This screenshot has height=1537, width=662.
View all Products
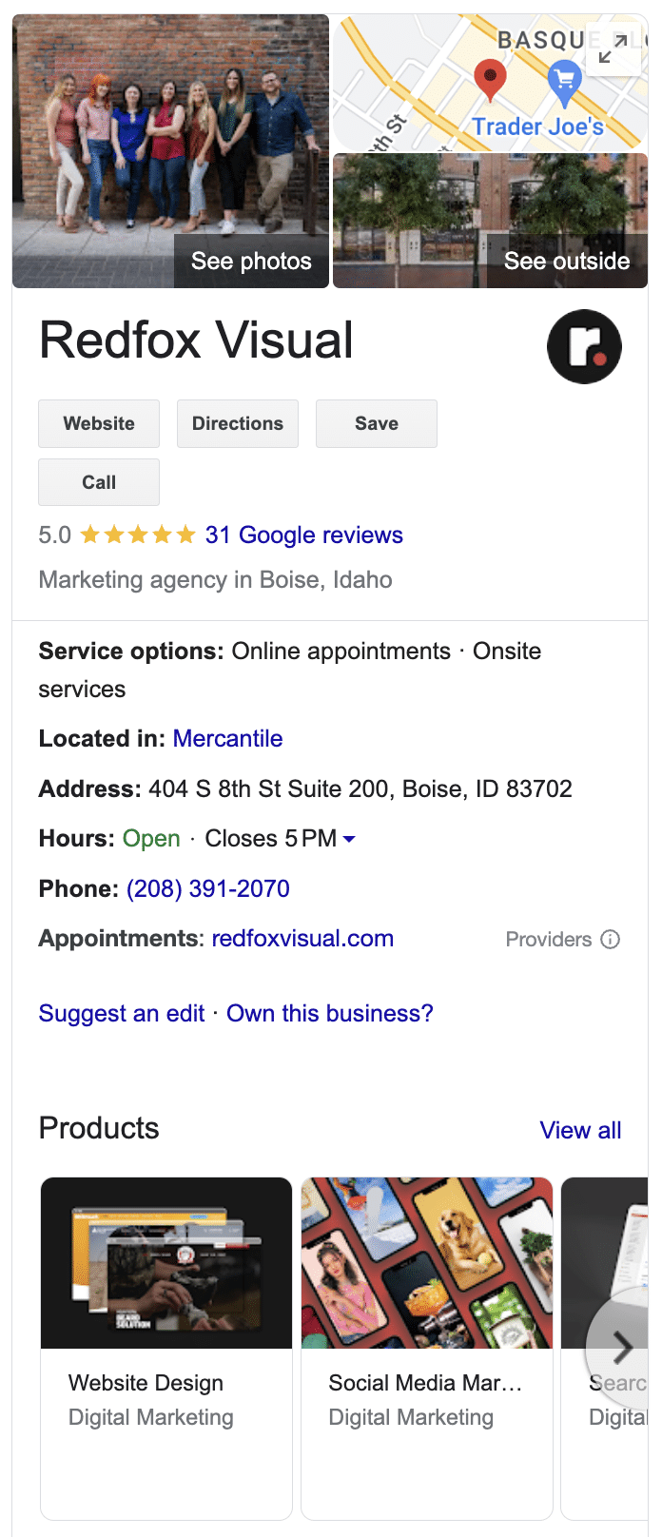pos(580,1130)
